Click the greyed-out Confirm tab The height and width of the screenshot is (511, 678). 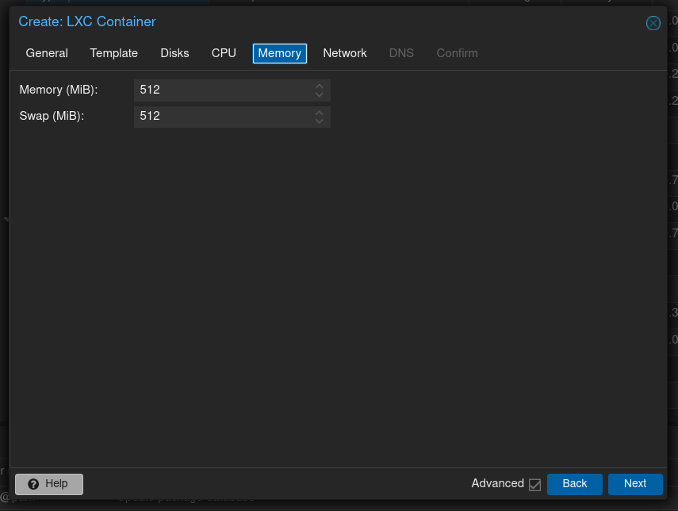click(x=457, y=53)
